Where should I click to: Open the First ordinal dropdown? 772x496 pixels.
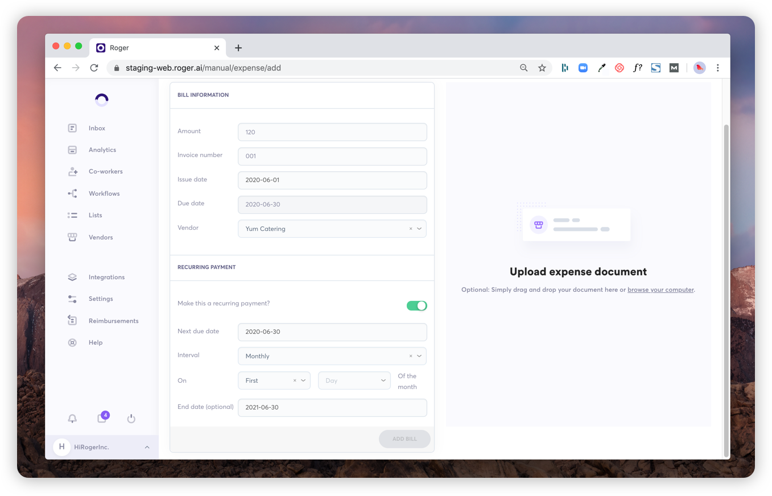303,381
